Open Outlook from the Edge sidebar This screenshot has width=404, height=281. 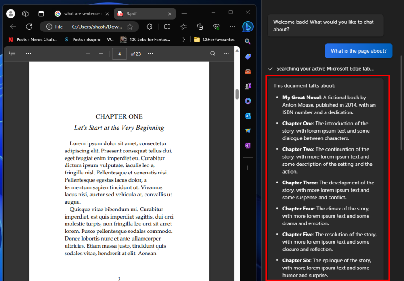pos(248,116)
